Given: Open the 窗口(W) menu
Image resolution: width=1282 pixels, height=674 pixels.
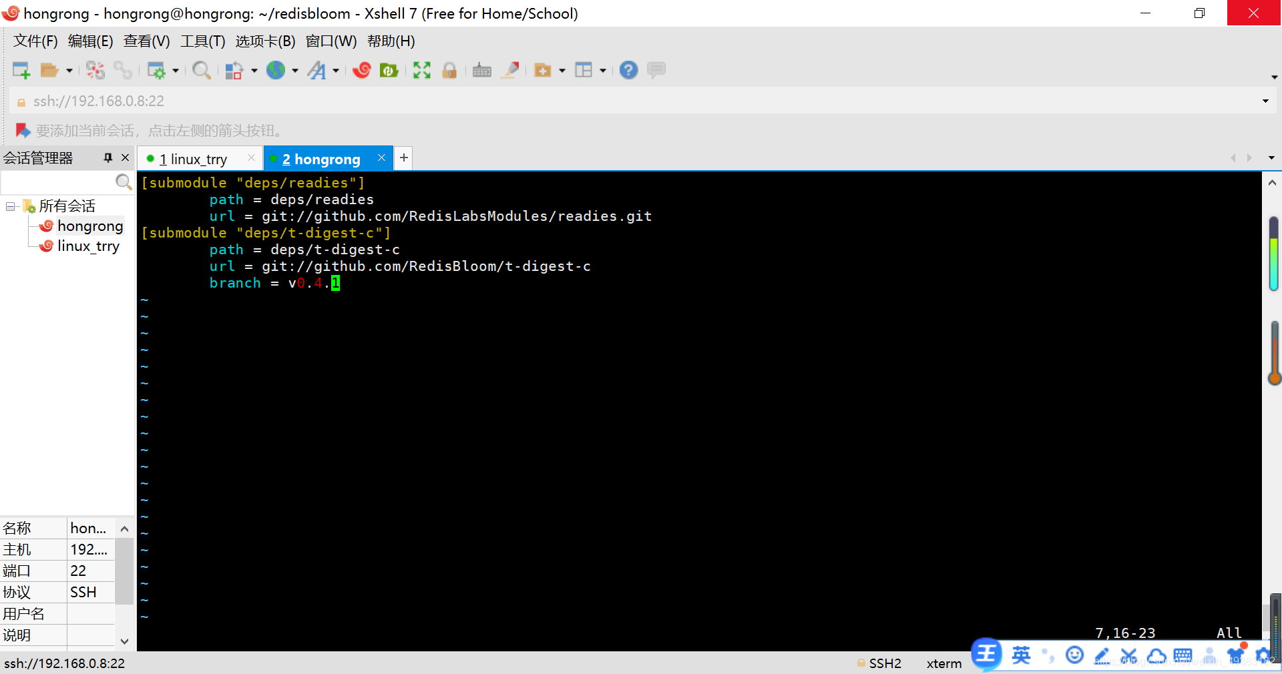Looking at the screenshot, I should (331, 41).
